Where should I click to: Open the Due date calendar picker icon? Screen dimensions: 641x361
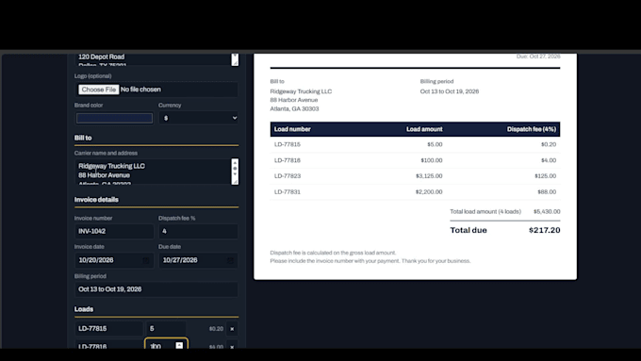pyautogui.click(x=230, y=260)
